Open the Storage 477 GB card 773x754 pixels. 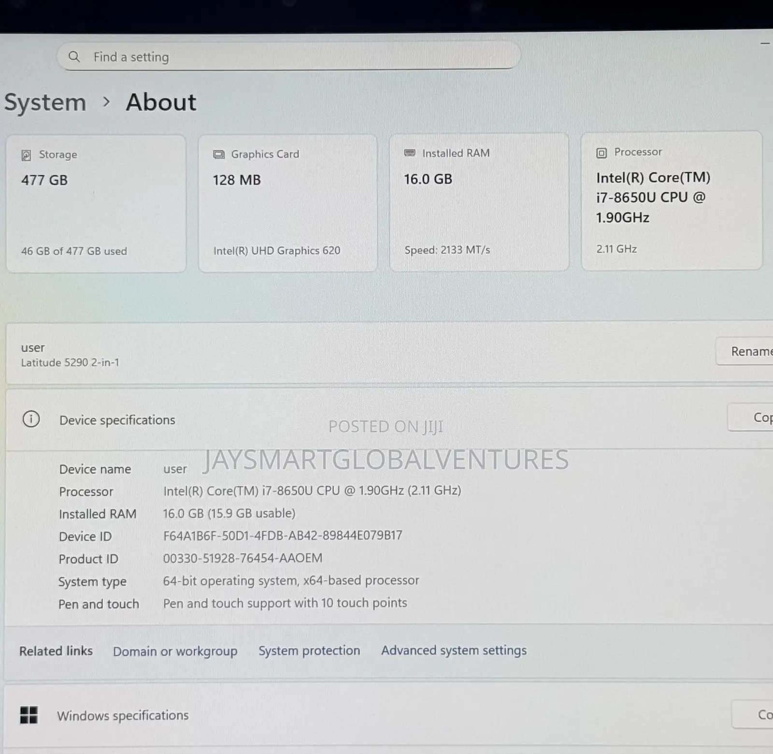[x=96, y=203]
